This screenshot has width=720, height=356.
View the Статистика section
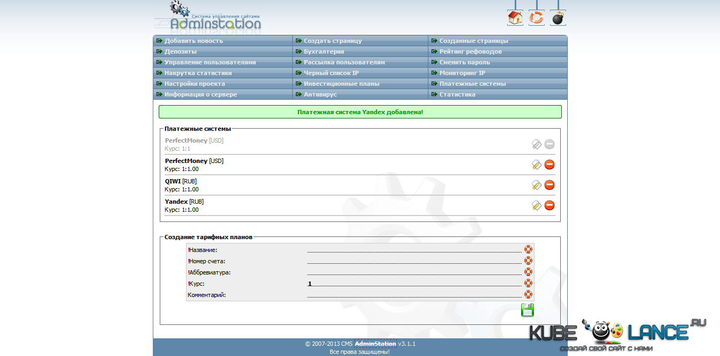457,94
